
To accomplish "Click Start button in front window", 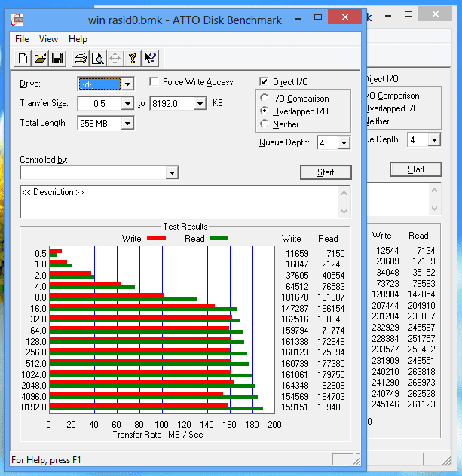I will point(326,172).
